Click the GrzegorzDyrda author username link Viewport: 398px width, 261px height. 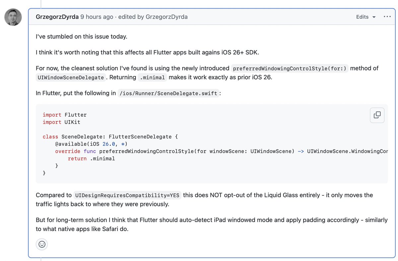57,17
